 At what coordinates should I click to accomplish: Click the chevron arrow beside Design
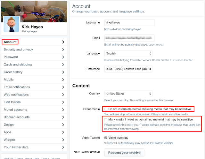(63, 125)
